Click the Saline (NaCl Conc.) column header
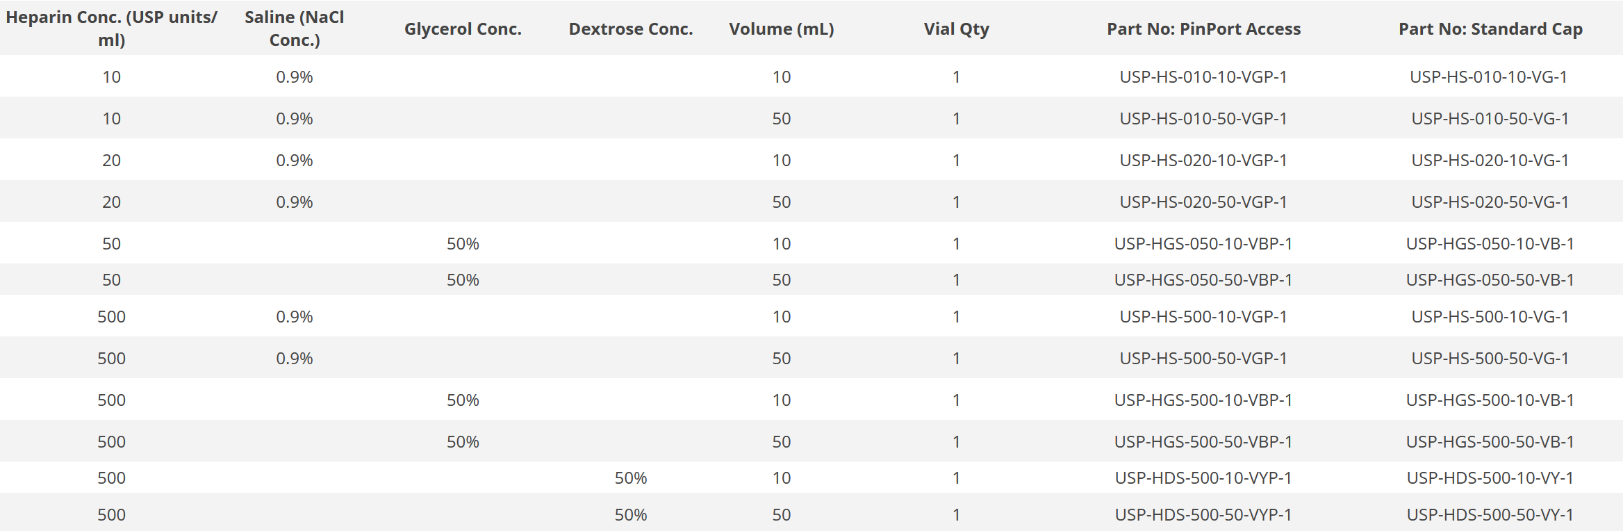 click(294, 28)
